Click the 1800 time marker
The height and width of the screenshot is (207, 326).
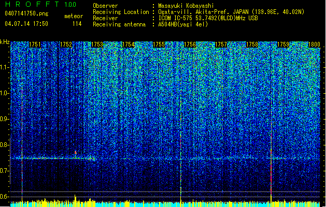click(314, 45)
